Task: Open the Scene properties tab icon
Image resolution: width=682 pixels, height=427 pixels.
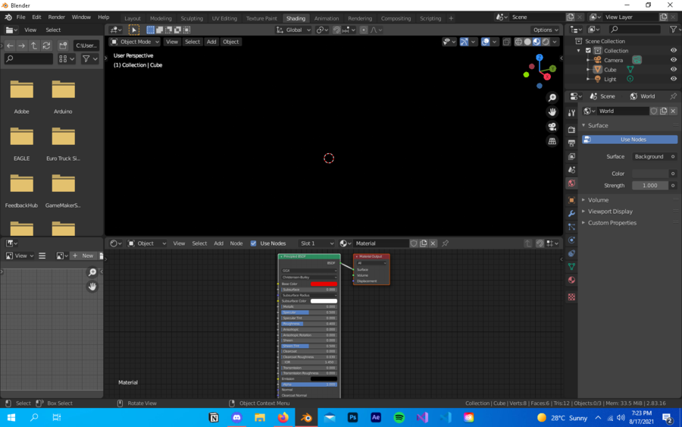Action: [571, 170]
